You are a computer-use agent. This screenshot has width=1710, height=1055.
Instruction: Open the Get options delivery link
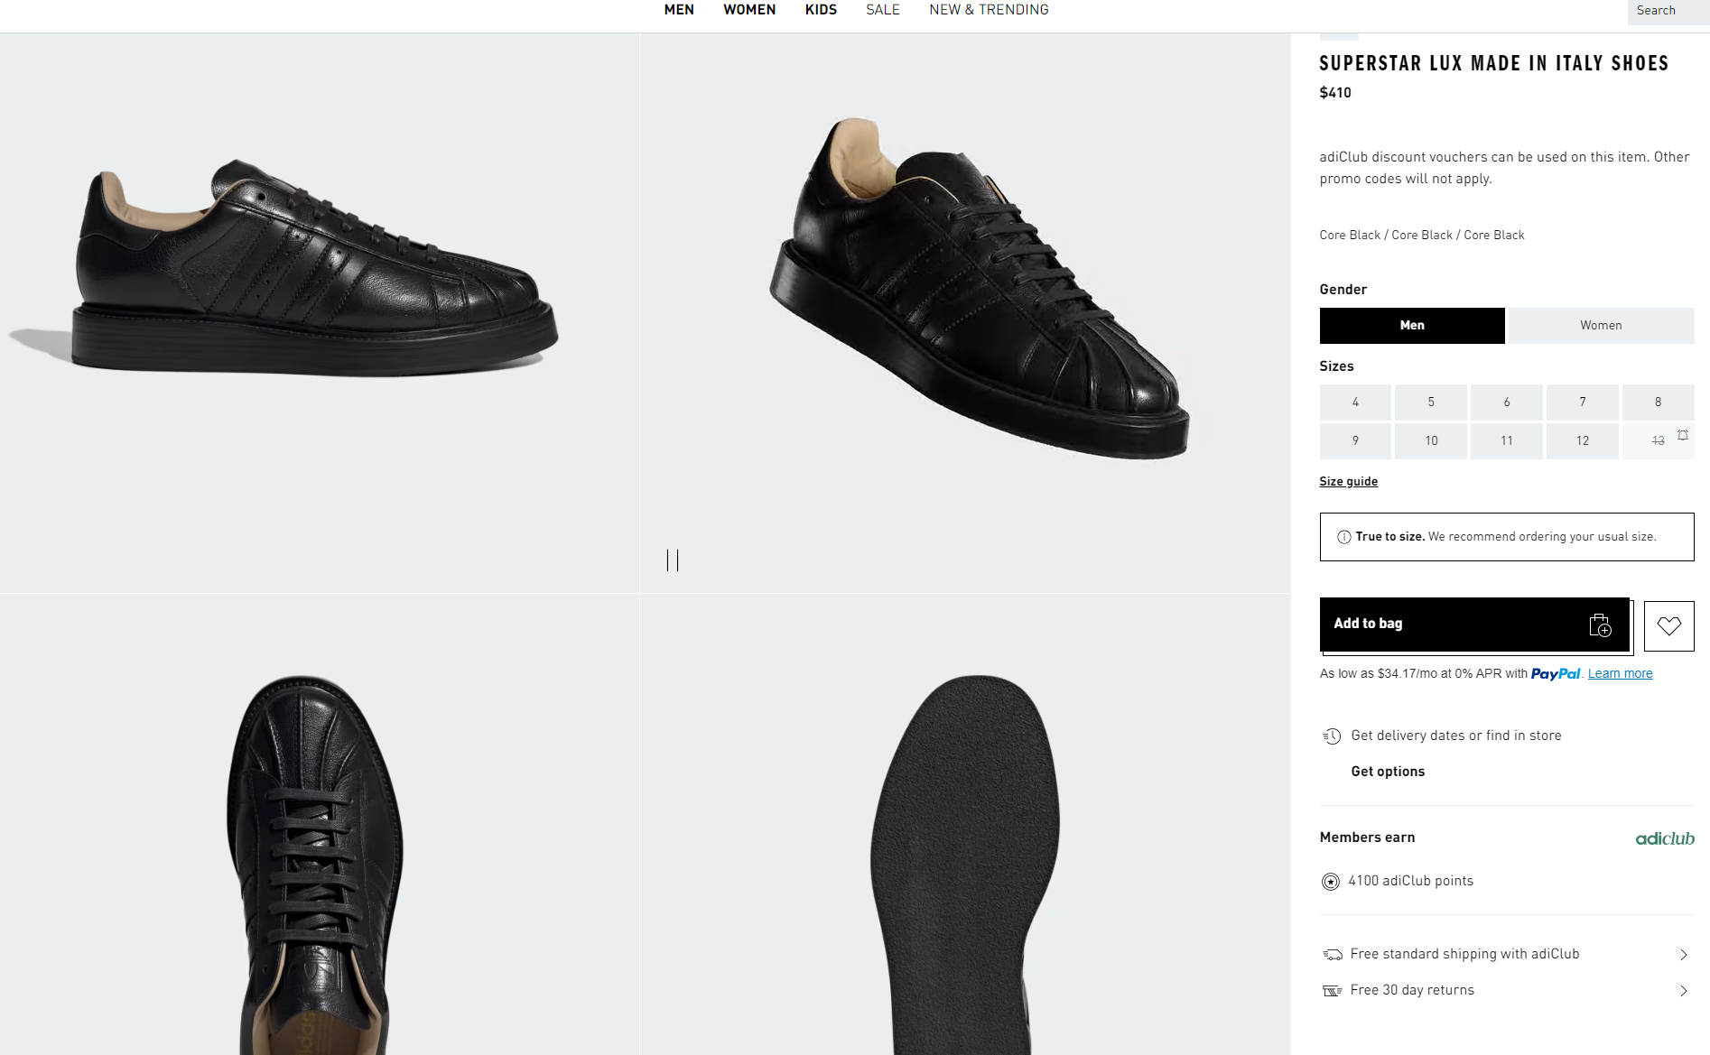(x=1388, y=772)
